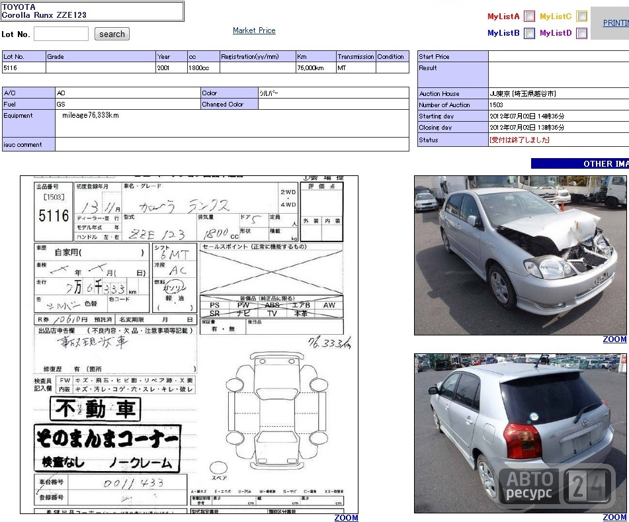Select lot number 5116 cell

tap(24, 67)
